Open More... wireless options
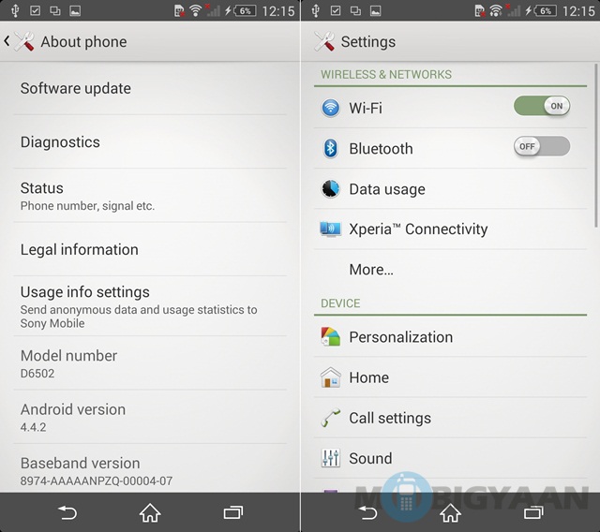The image size is (600, 532). coord(450,270)
